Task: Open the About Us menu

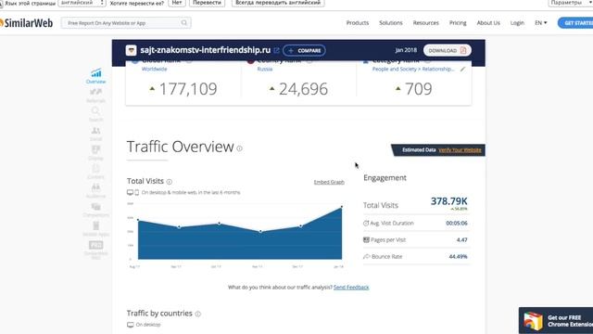Action: (488, 22)
